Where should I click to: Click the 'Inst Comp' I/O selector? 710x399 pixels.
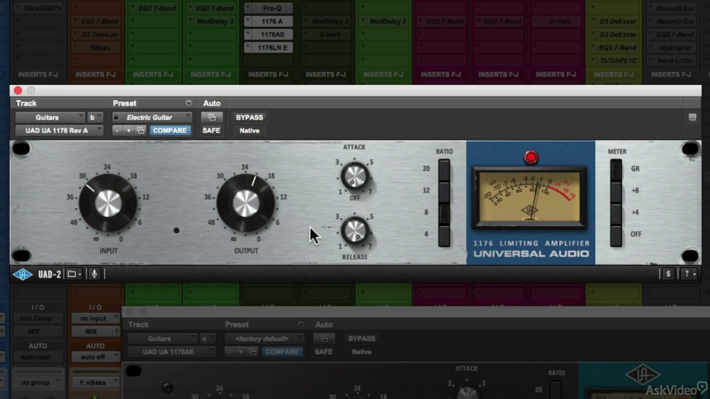point(38,319)
